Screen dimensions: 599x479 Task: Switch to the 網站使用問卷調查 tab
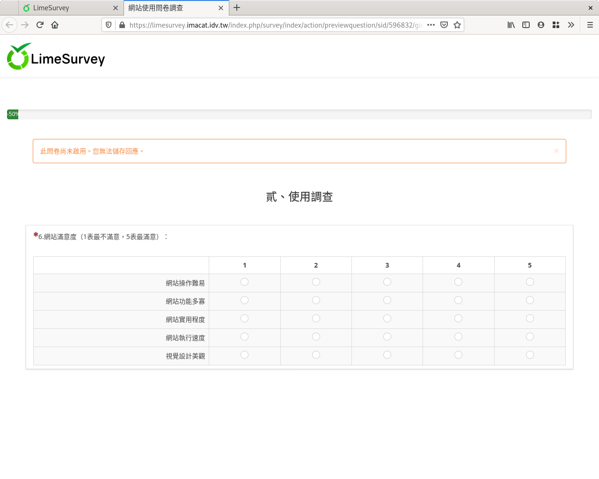tap(176, 8)
